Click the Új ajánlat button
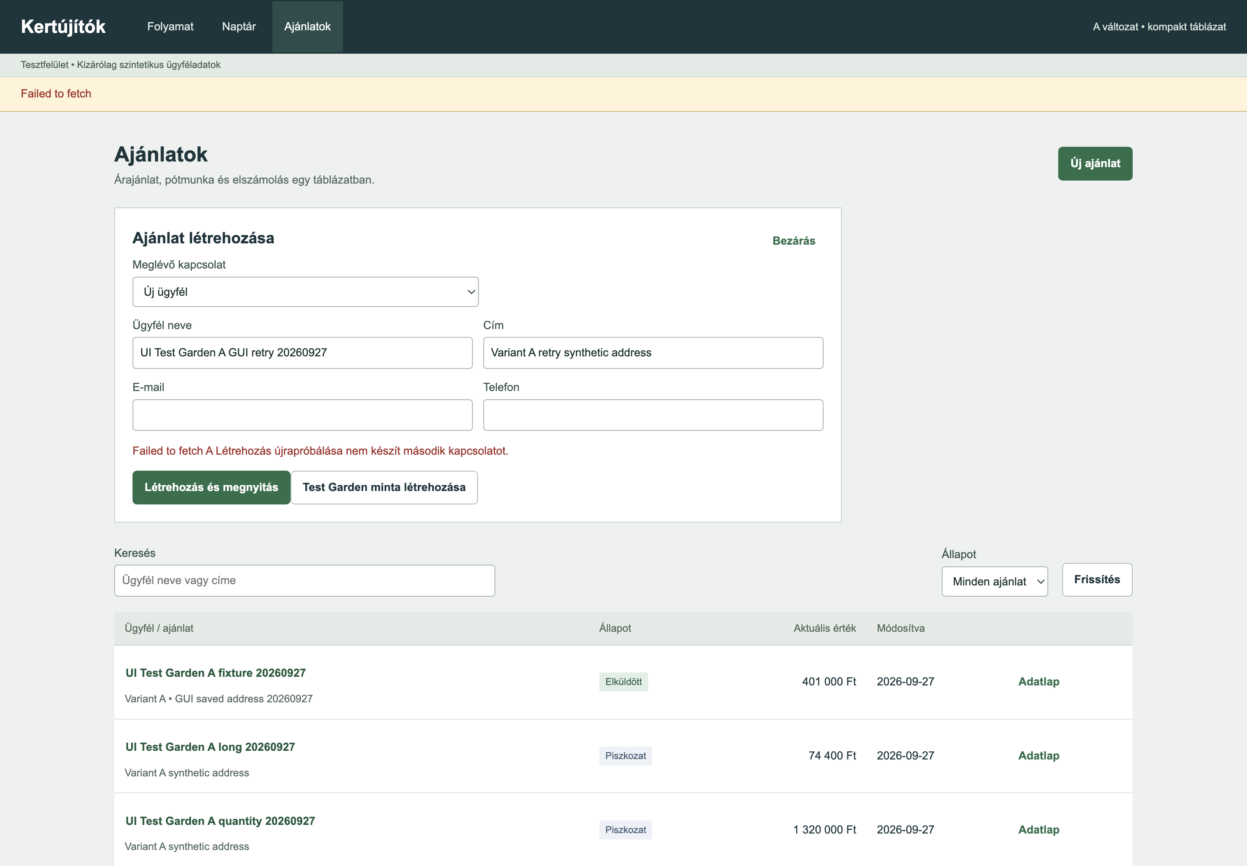The image size is (1247, 866). tap(1095, 163)
